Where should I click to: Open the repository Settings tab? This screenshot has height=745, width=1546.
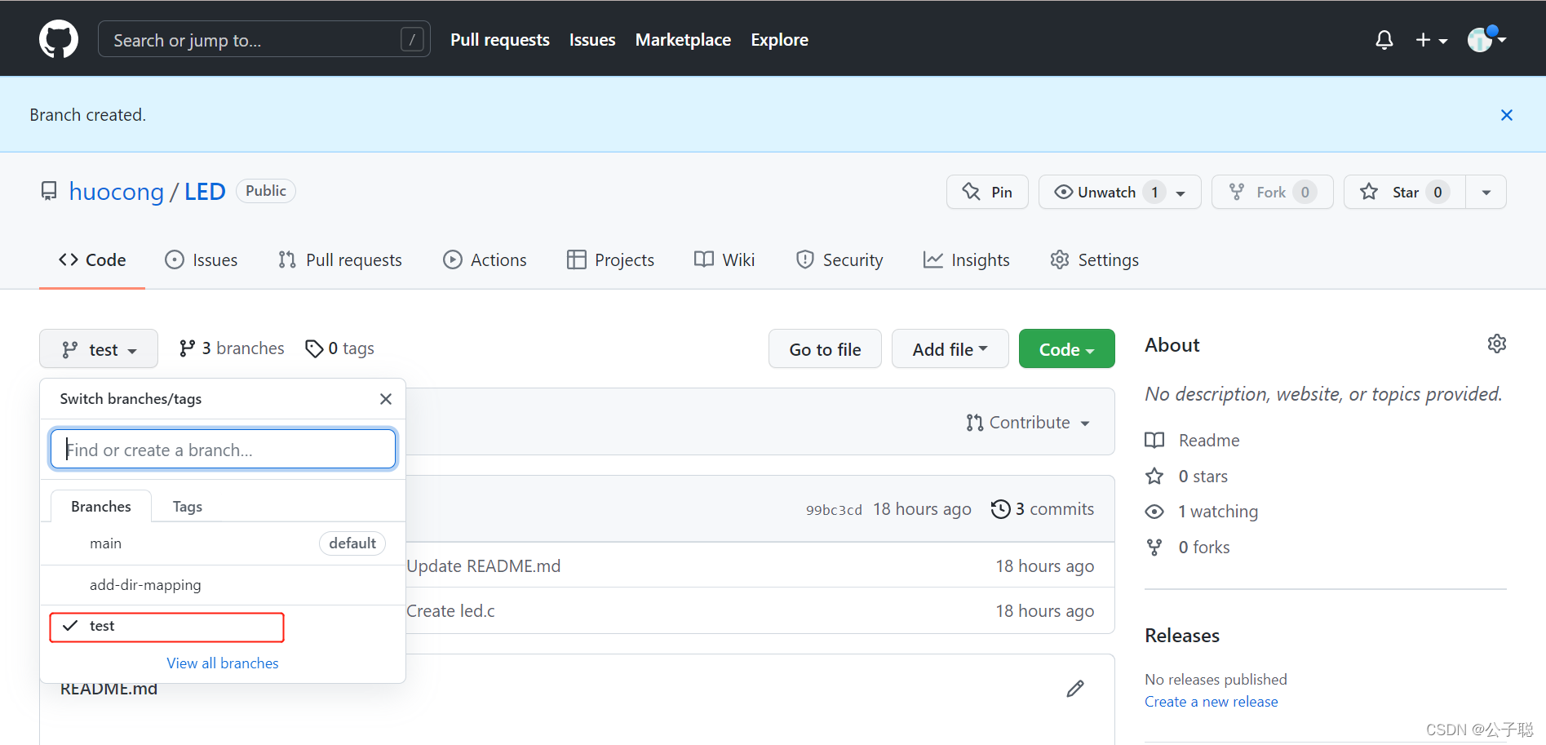click(1094, 259)
